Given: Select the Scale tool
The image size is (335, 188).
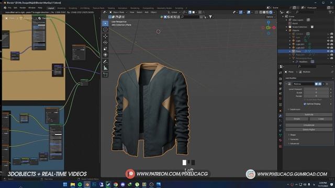Looking at the screenshot, I should 105,49.
